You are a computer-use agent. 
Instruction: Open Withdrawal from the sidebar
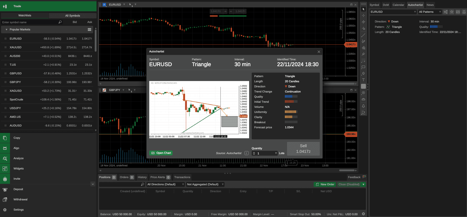(x=48, y=200)
